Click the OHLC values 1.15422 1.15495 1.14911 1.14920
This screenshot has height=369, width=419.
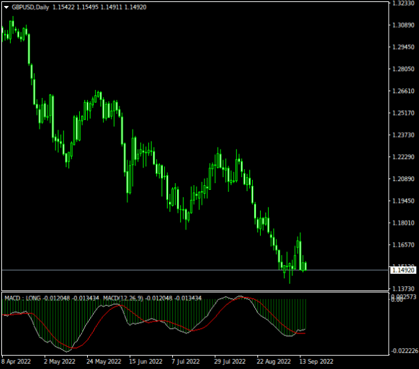99,7
